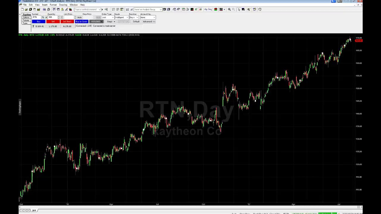381x214 pixels.
Task: Click the Open folder toolbar icon
Action: point(26,10)
